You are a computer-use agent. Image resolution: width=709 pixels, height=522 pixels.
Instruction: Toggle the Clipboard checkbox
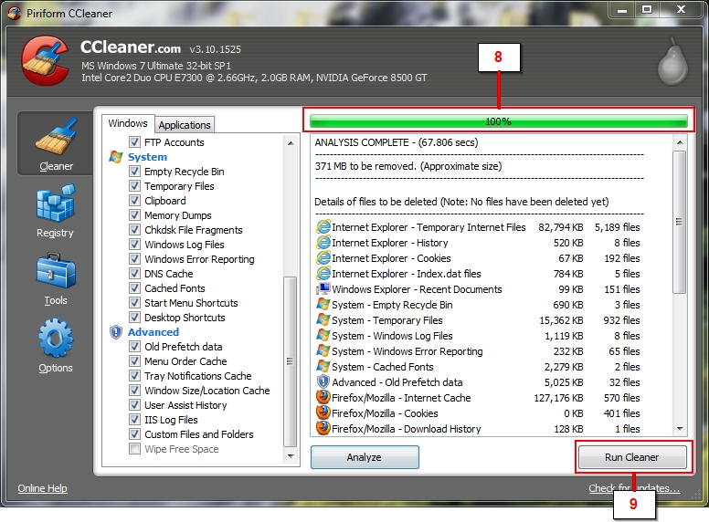(134, 200)
